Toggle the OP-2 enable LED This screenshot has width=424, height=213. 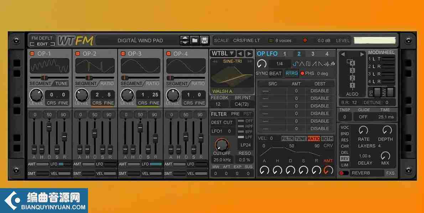click(x=78, y=54)
